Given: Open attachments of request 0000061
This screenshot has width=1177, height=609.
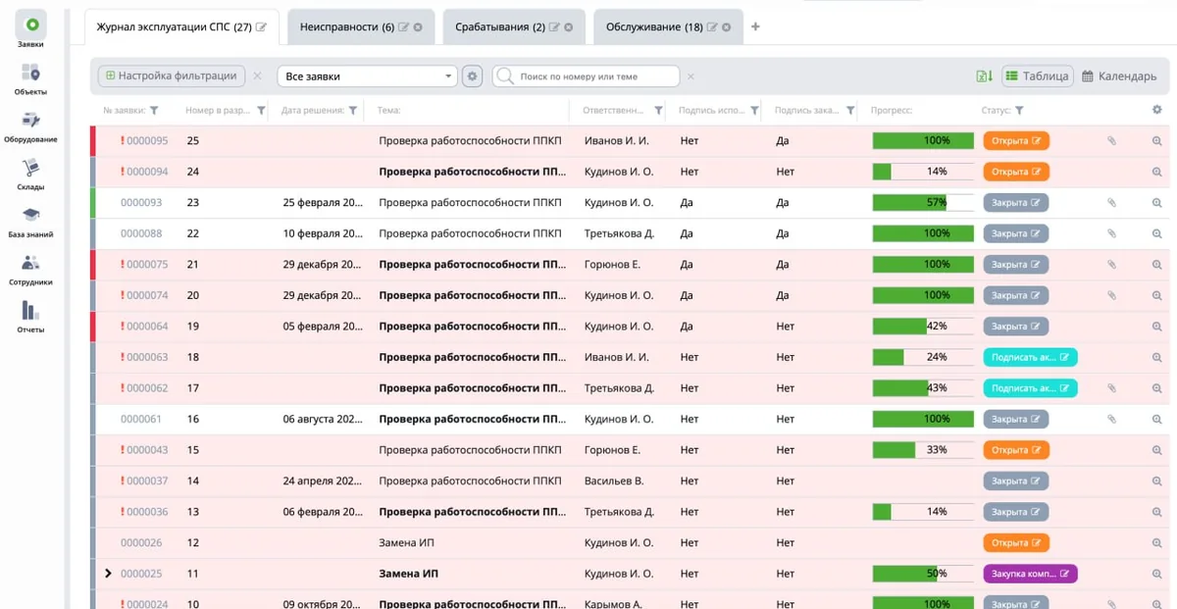Looking at the screenshot, I should [x=1111, y=420].
